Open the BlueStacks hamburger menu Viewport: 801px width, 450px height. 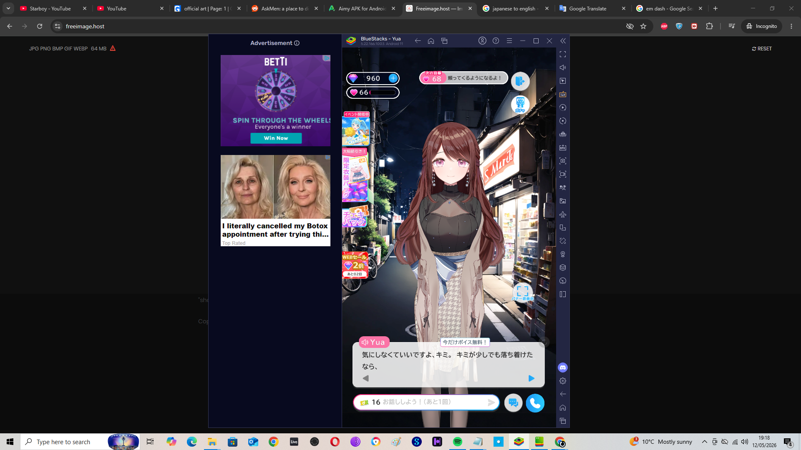[x=509, y=41]
